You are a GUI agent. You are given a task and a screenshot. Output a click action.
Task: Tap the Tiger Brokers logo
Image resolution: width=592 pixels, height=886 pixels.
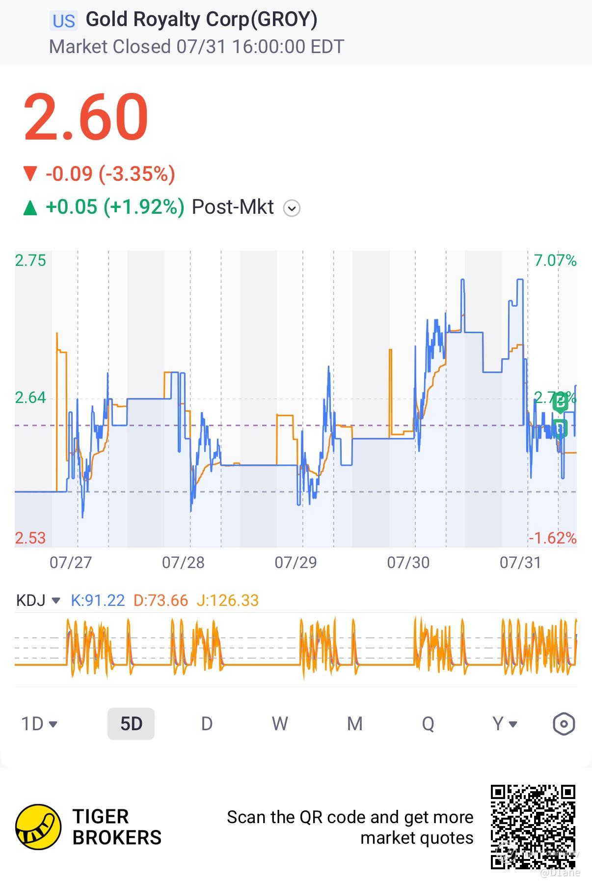coord(38,827)
